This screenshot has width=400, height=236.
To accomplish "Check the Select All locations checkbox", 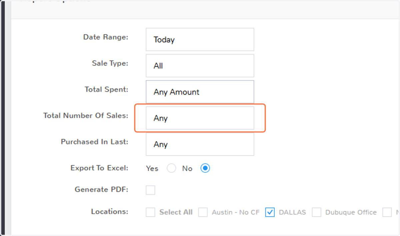I will click(x=151, y=212).
